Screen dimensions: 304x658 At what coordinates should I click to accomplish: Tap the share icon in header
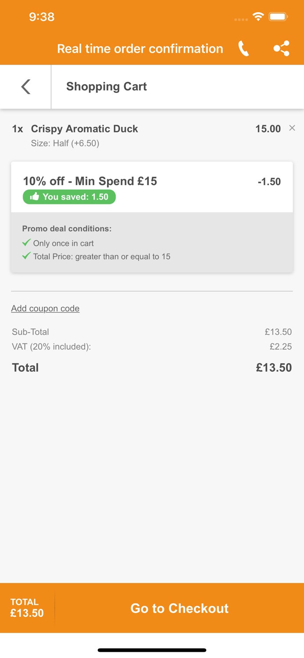coord(281,49)
